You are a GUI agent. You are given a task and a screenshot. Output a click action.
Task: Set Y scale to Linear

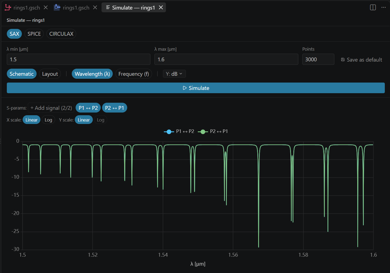pyautogui.click(x=84, y=120)
